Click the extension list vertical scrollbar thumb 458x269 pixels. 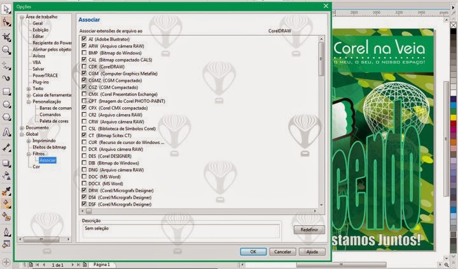point(321,59)
